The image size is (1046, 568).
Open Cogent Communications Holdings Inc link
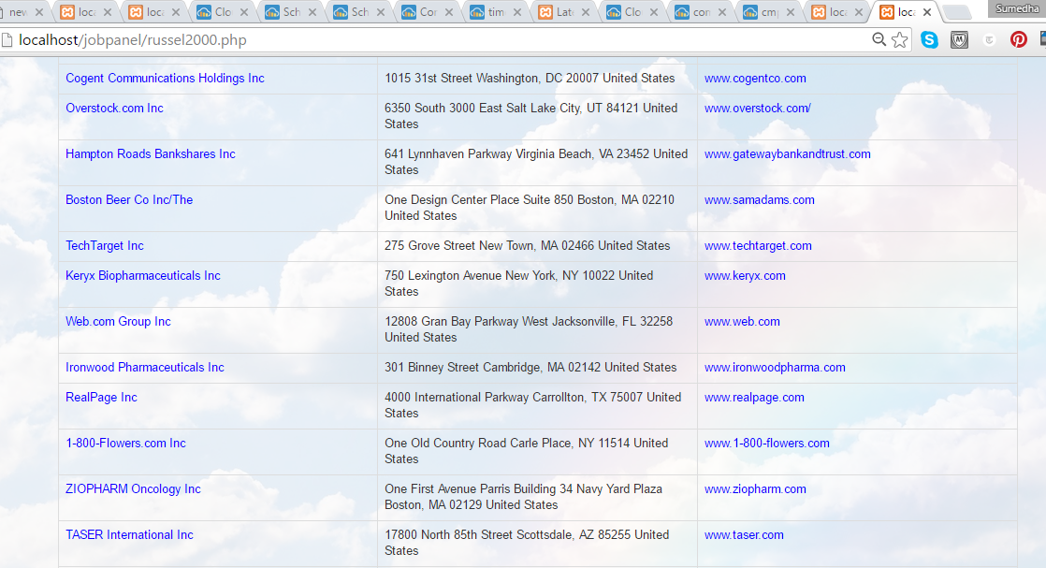click(x=165, y=78)
